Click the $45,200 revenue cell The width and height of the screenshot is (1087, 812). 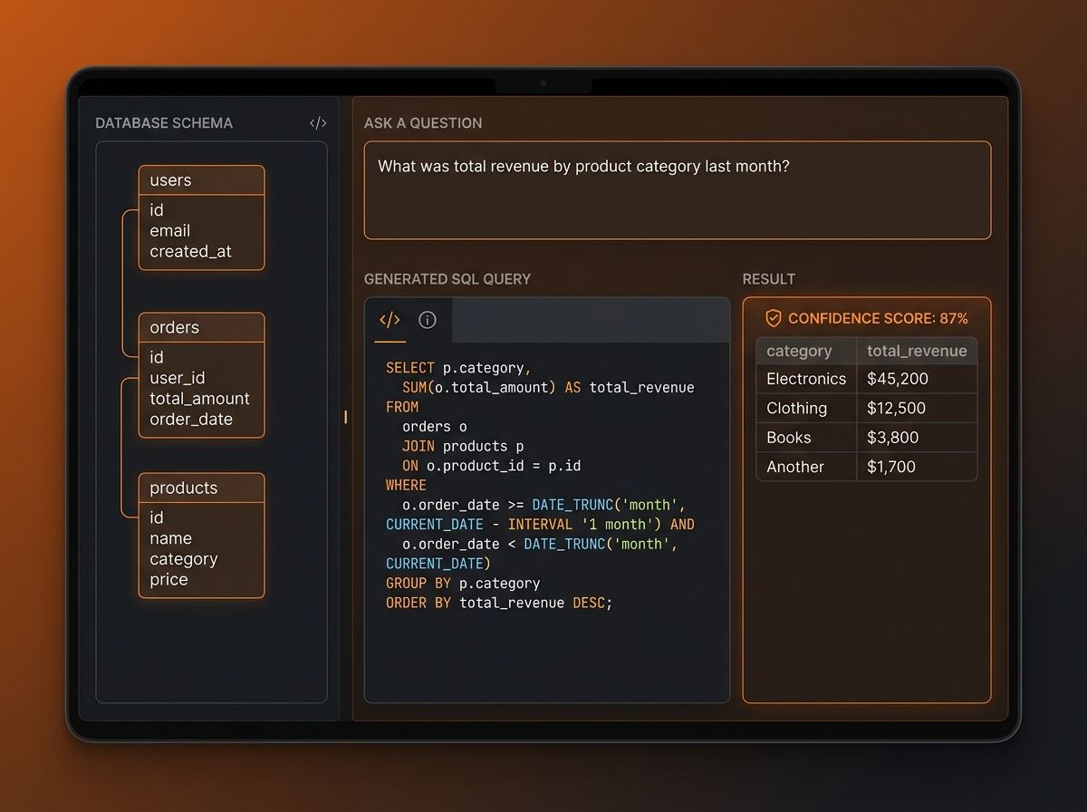click(918, 379)
